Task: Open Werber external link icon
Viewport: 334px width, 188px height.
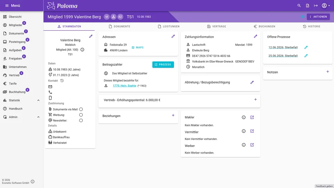Action: tap(252, 145)
